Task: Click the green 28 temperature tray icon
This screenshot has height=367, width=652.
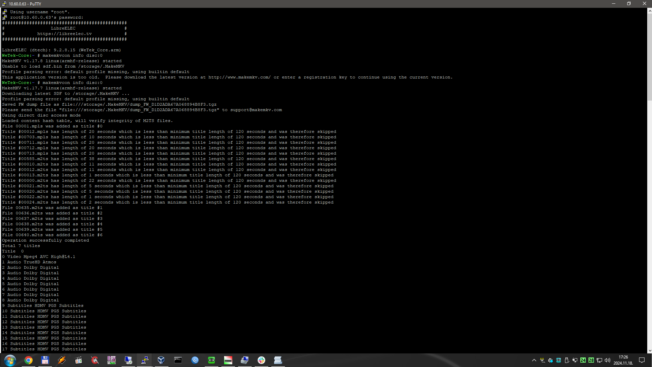Action: pyautogui.click(x=591, y=360)
